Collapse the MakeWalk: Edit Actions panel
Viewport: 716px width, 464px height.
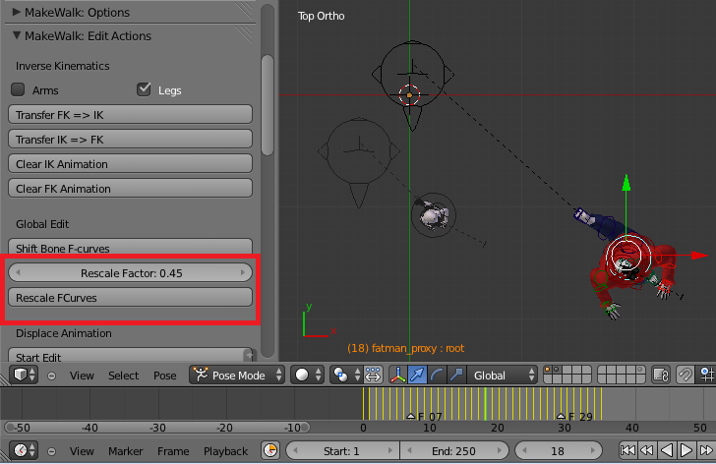pyautogui.click(x=18, y=36)
